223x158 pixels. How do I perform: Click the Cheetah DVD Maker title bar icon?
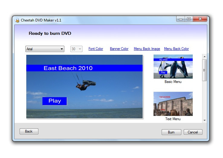[x=17, y=20]
